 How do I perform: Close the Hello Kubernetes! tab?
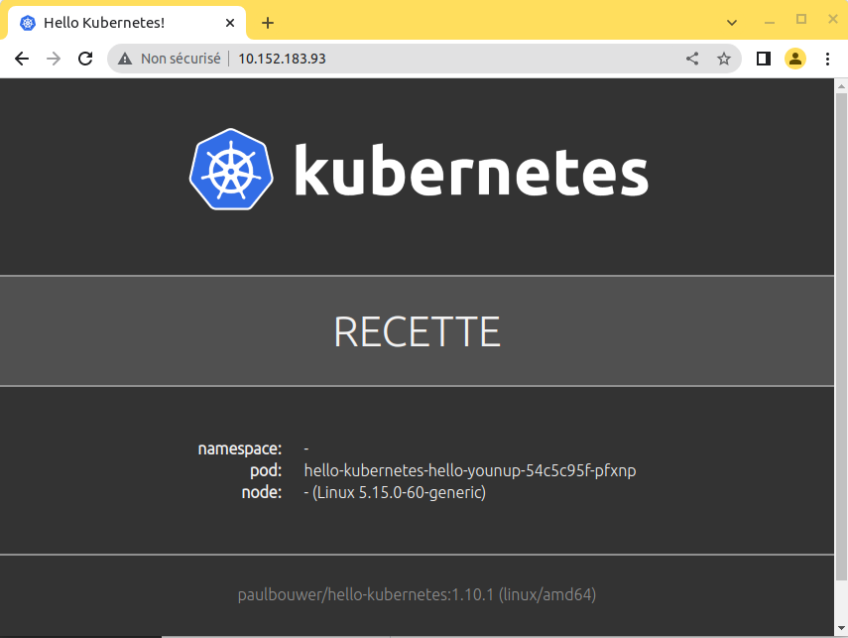[x=230, y=23]
